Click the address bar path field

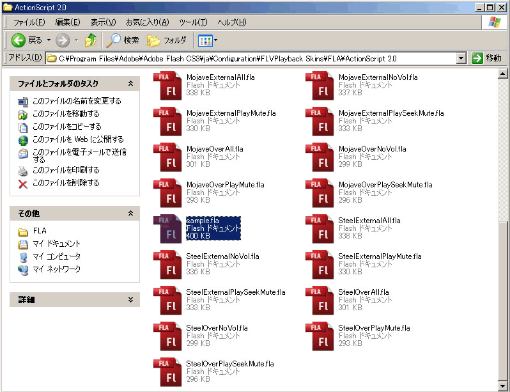[251, 59]
